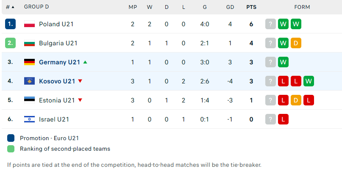This screenshot has width=342, height=174.
Task: Click the dark blue Promotion legend swatch
Action: point(11,138)
